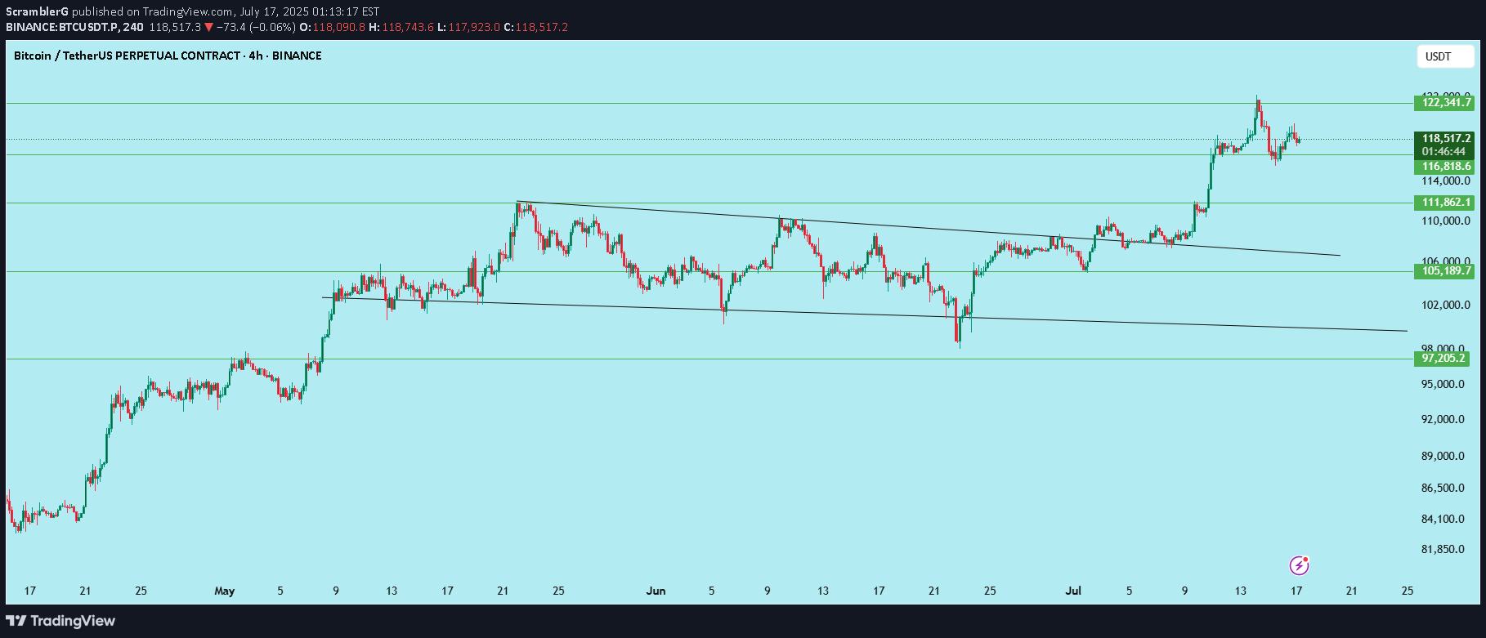
Task: Click the 89,000.0 price axis value
Action: [x=1443, y=457]
